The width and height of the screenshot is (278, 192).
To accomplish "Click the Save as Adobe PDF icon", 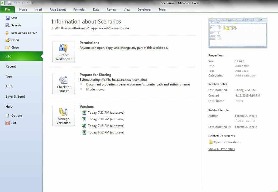I will click(x=8, y=33).
